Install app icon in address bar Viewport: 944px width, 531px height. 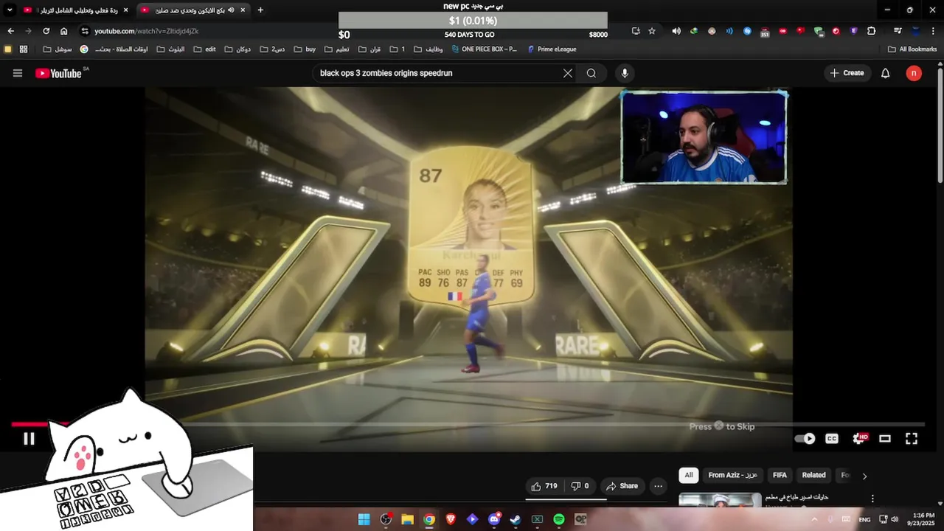(636, 31)
